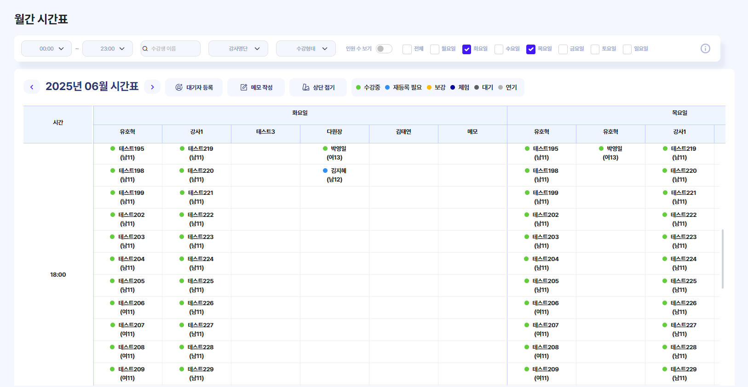Open 김지혜 (남12) entry
This screenshot has width=748, height=387.
coord(334,175)
